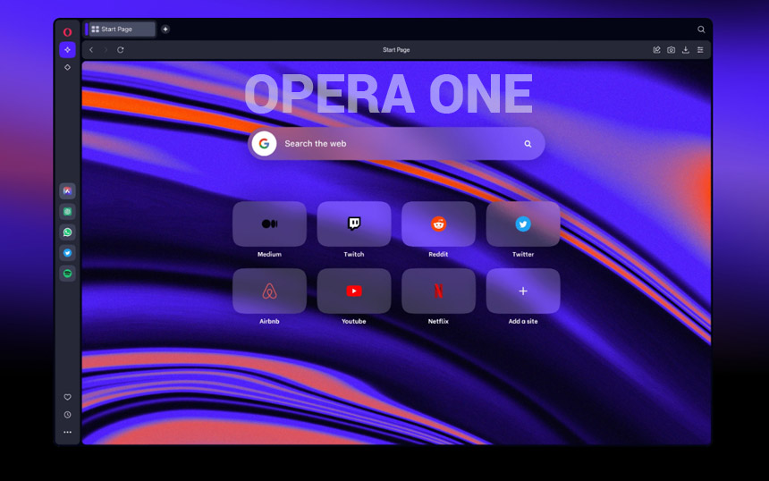
Task: Click the diamond workspace icon in sidebar
Action: pos(67,67)
